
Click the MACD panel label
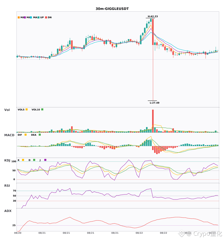[9, 135]
